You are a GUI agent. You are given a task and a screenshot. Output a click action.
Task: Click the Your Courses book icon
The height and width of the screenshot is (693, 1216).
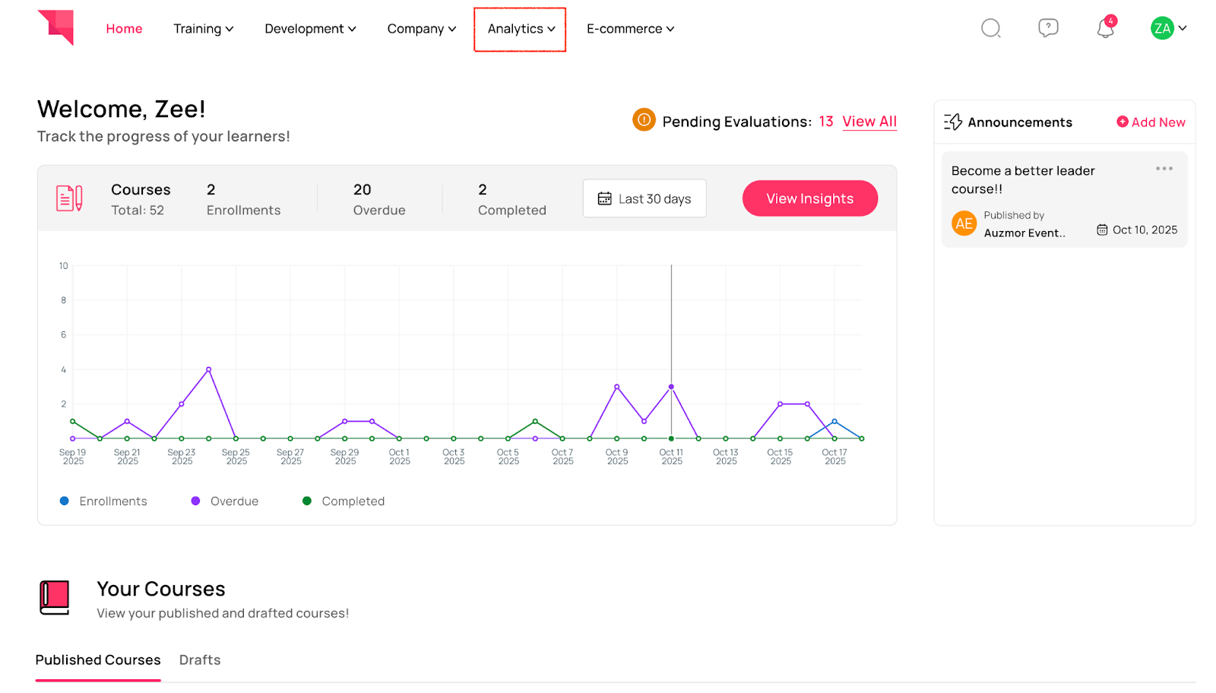pyautogui.click(x=55, y=598)
